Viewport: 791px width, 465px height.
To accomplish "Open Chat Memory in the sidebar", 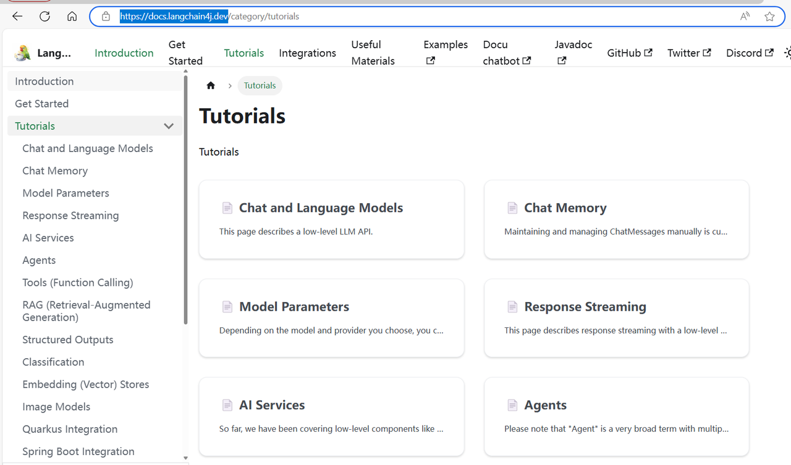I will 55,170.
